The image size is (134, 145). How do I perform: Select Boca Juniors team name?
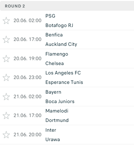[60, 101]
